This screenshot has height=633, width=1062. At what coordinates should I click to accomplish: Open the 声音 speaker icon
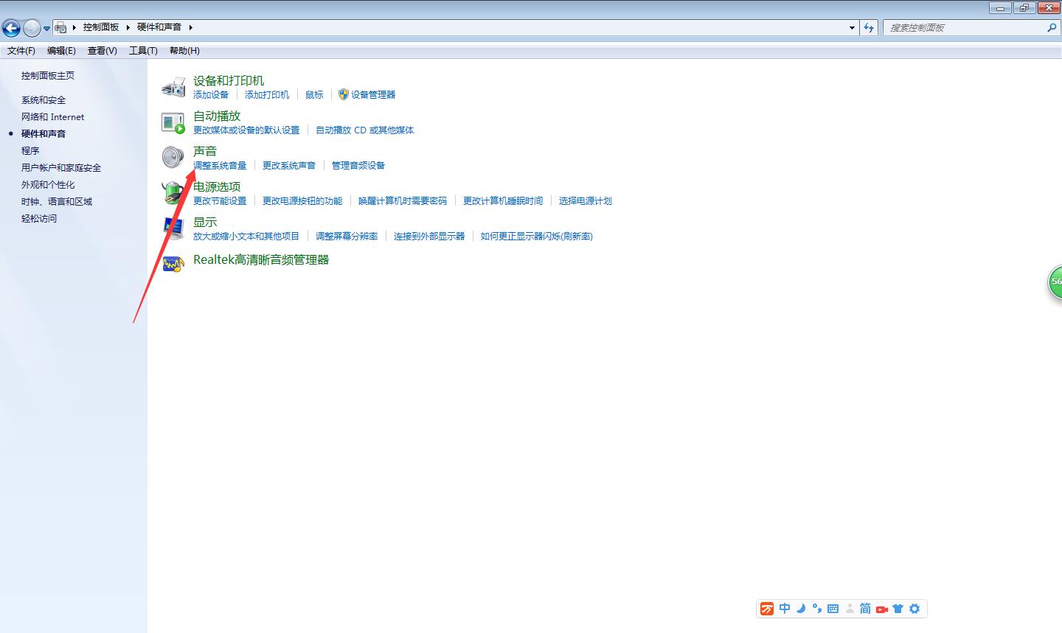[173, 157]
